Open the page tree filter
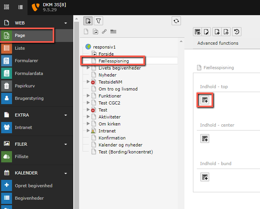260x209 pixels. pyautogui.click(x=99, y=21)
